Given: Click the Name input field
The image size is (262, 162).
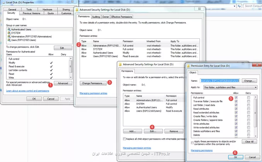Looking at the screenshot, I should pyautogui.click(x=220, y=81).
